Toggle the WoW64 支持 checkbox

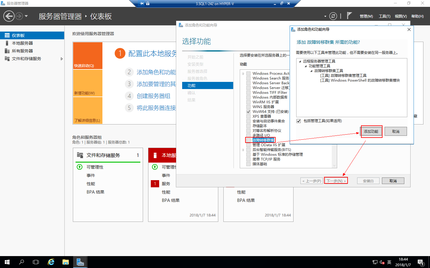(248, 112)
